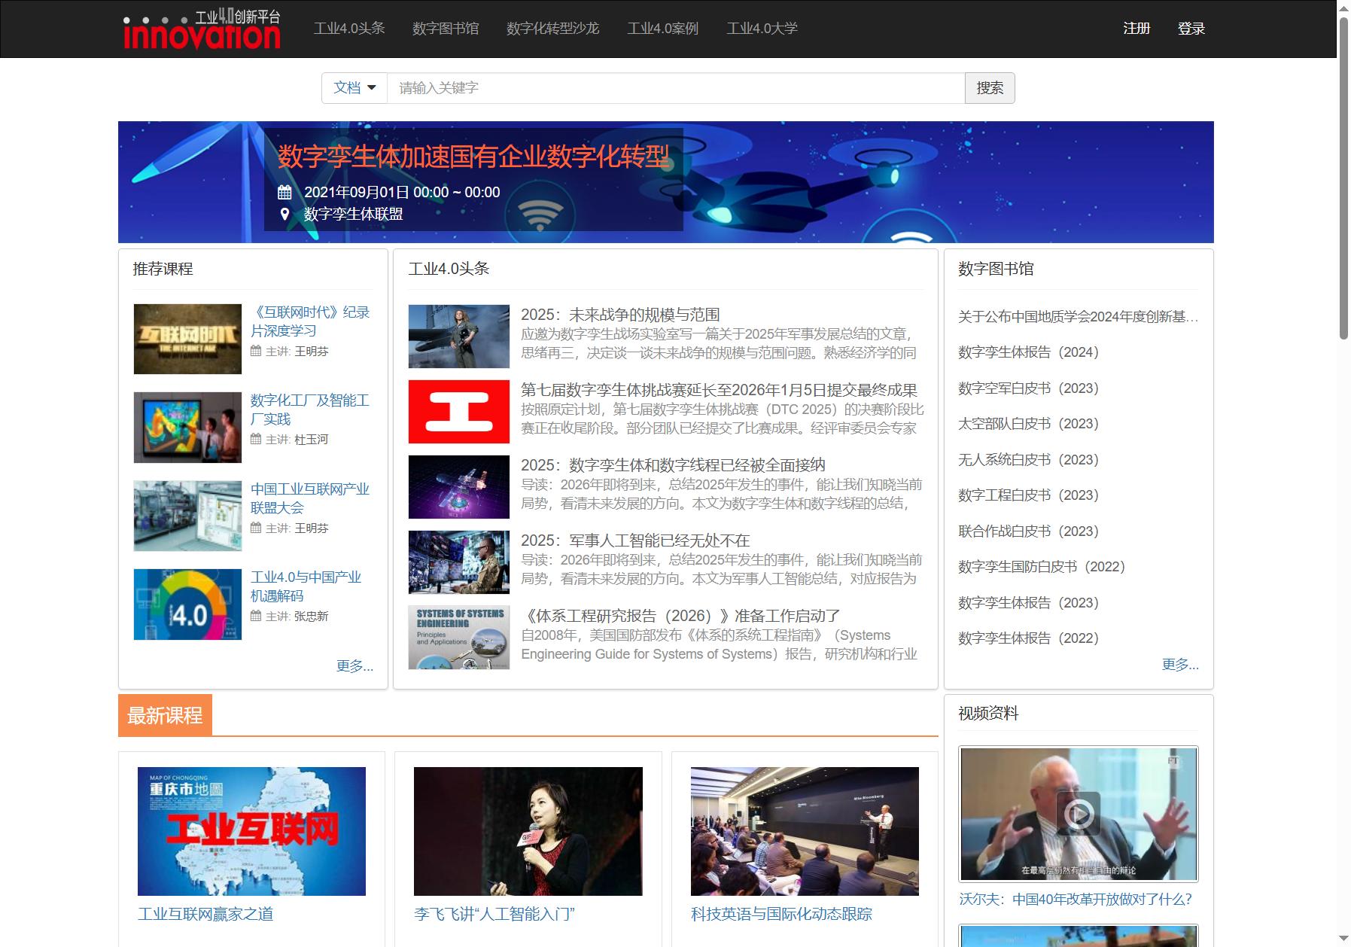The image size is (1351, 947).
Task: Open course 工业互联网赢家之道
Action: click(205, 914)
